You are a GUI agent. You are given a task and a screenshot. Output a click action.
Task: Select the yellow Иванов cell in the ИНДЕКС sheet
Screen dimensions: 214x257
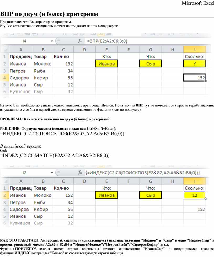tap(106, 195)
